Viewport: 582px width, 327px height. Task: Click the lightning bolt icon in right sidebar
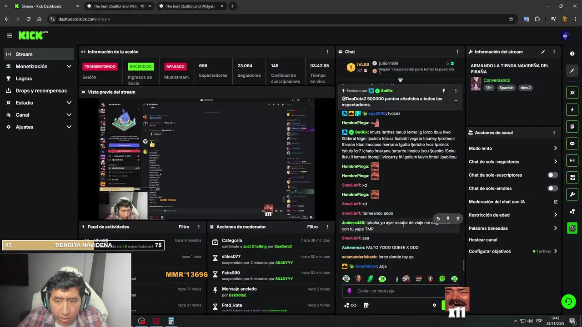click(x=572, y=109)
